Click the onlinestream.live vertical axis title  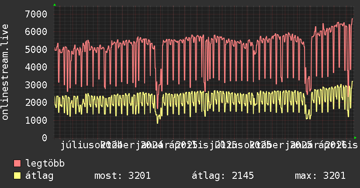(5, 72)
